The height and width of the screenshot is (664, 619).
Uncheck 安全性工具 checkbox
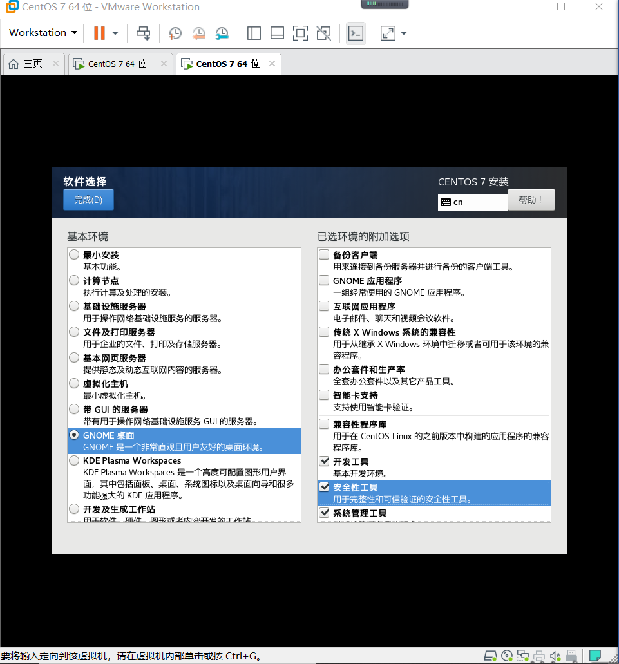324,487
